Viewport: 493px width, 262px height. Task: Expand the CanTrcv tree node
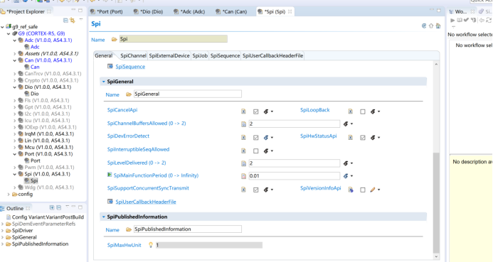pyautogui.click(x=14, y=74)
